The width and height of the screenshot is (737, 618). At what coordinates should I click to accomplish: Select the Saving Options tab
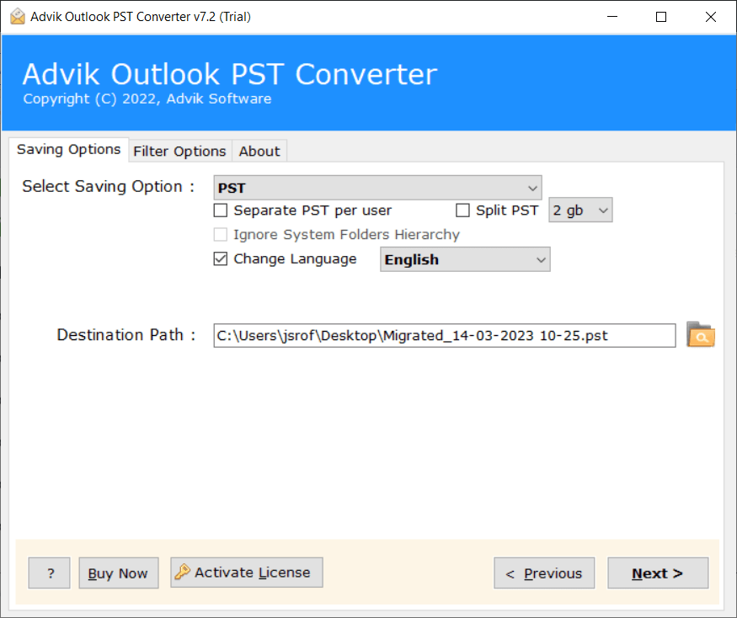click(x=68, y=149)
